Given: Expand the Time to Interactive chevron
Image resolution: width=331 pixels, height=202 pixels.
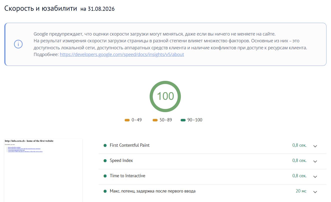Looking at the screenshot, I should (315, 176).
